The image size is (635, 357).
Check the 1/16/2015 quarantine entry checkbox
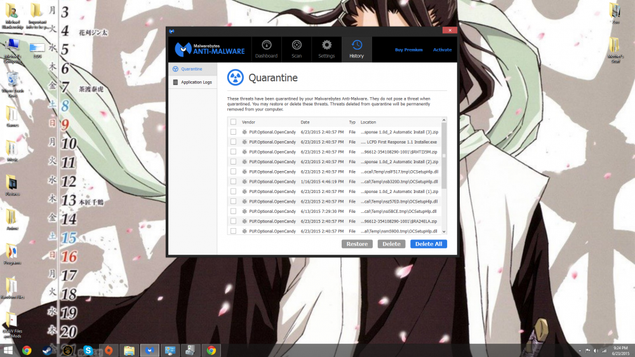tap(233, 182)
